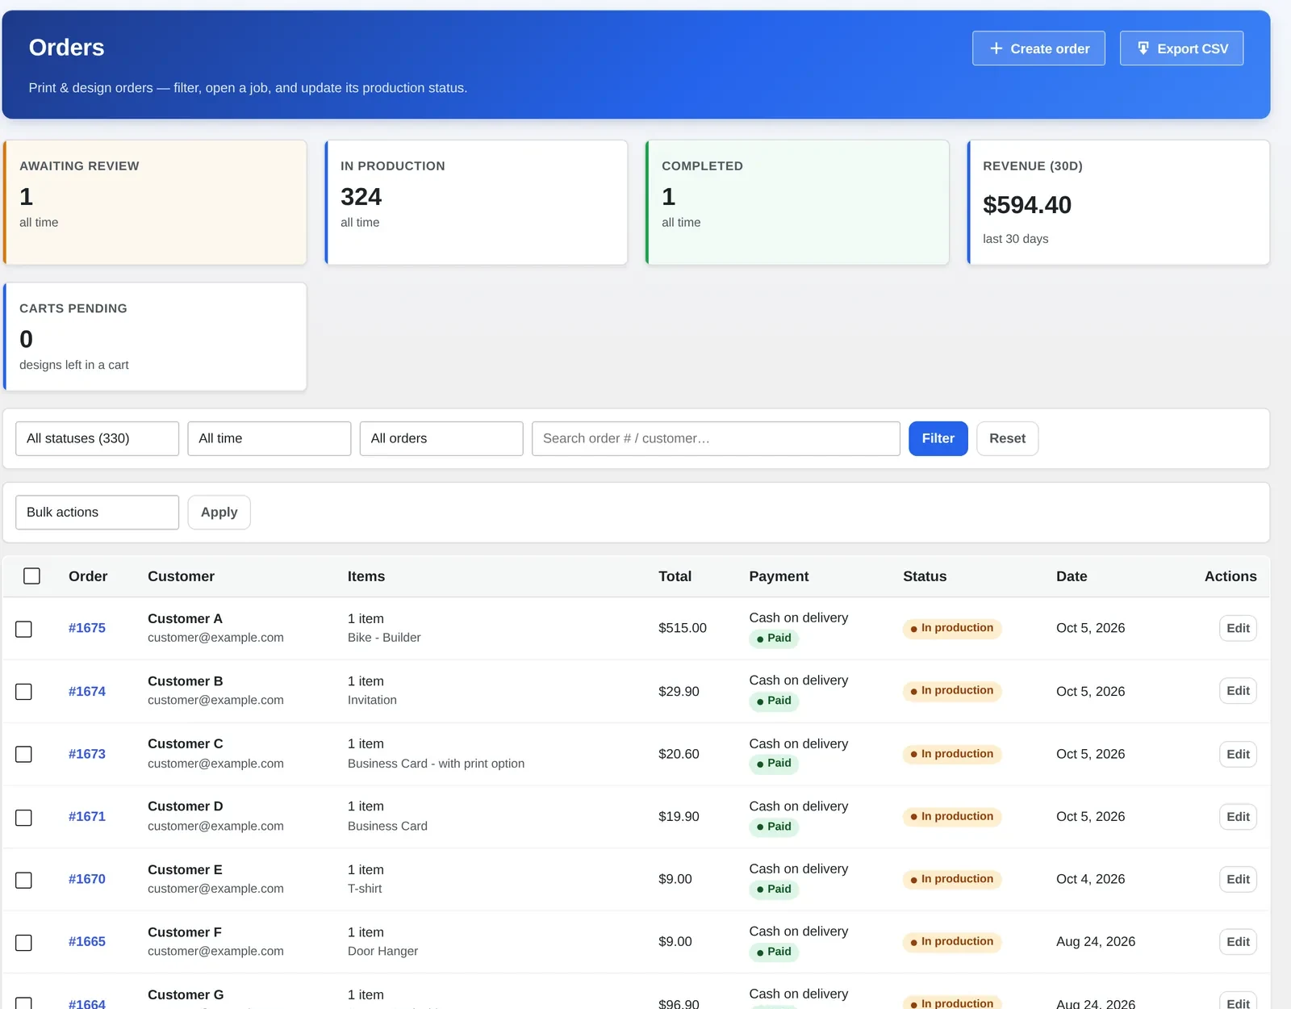This screenshot has width=1291, height=1009.
Task: Open the All orders dropdown
Action: pos(441,438)
